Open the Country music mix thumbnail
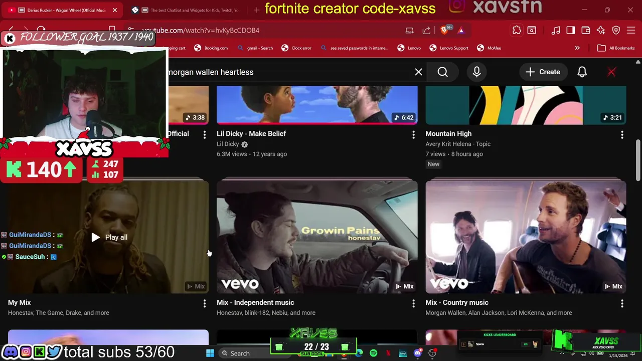Viewport: 642px width, 361px height. (x=526, y=237)
